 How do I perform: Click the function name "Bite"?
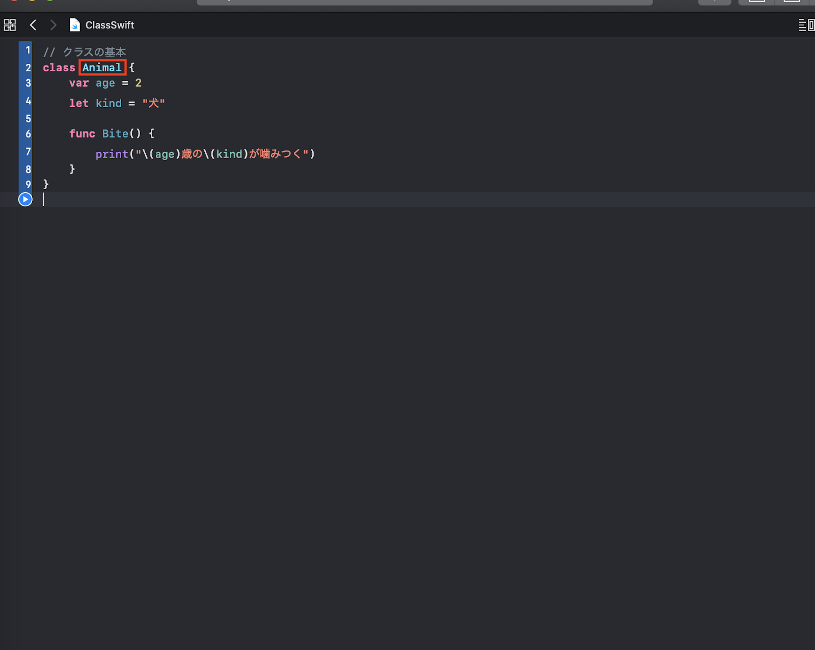click(x=115, y=134)
